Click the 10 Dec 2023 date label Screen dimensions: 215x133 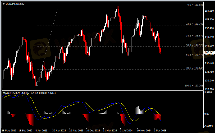point(93,131)
